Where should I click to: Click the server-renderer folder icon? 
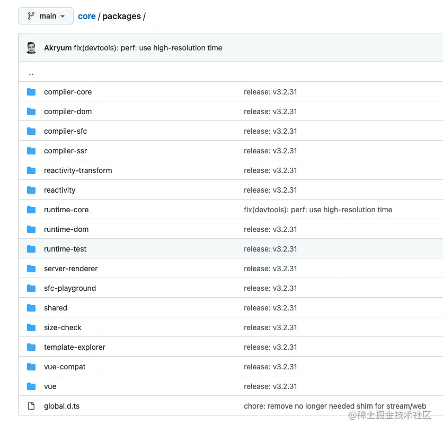tap(31, 269)
